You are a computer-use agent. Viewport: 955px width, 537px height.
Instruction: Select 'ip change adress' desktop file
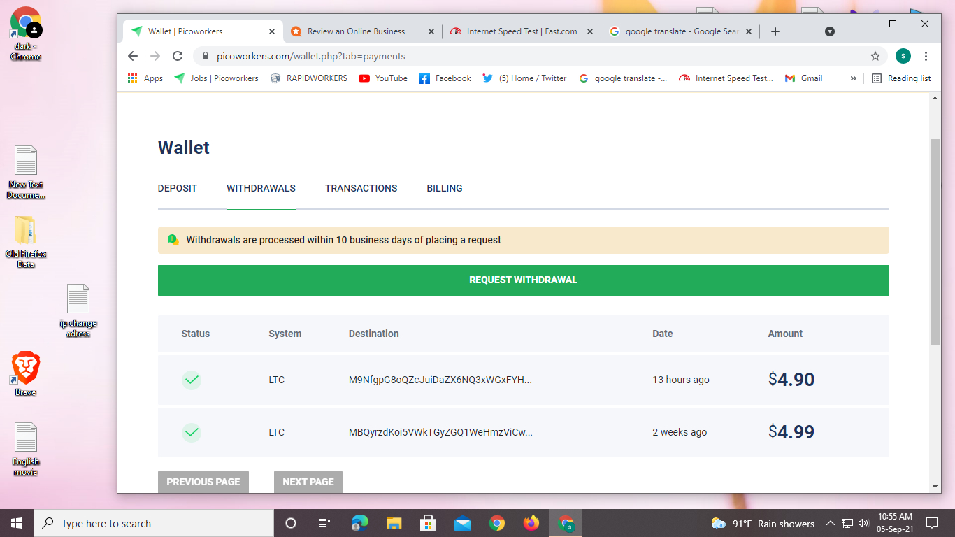(78, 310)
